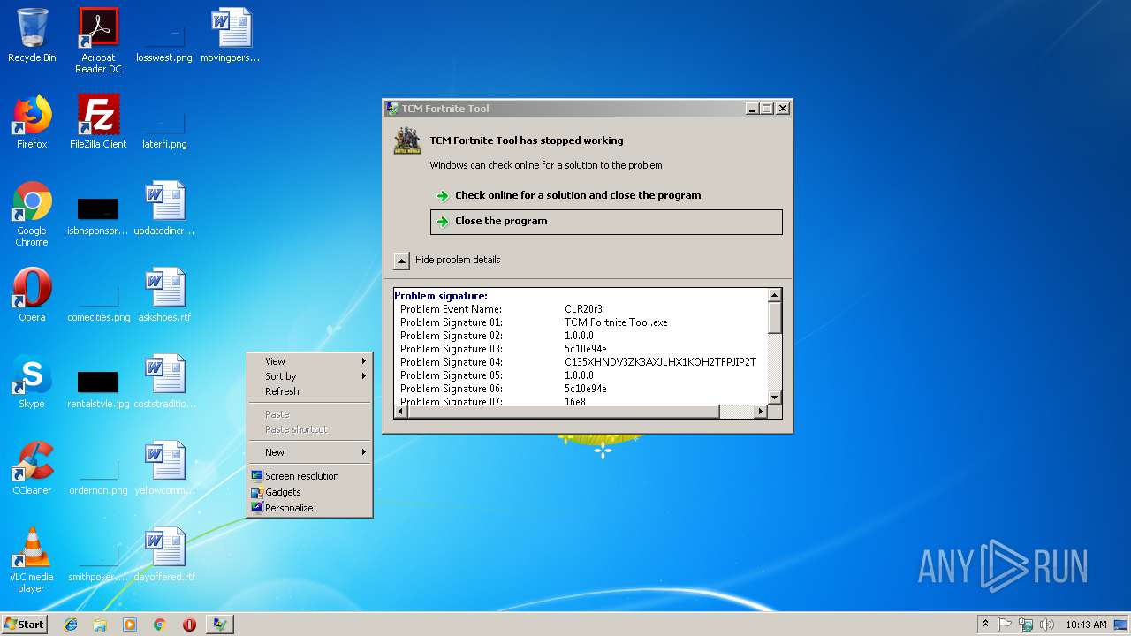This screenshot has width=1131, height=636.
Task: Click the CLR20r3 event name value
Action: click(584, 309)
